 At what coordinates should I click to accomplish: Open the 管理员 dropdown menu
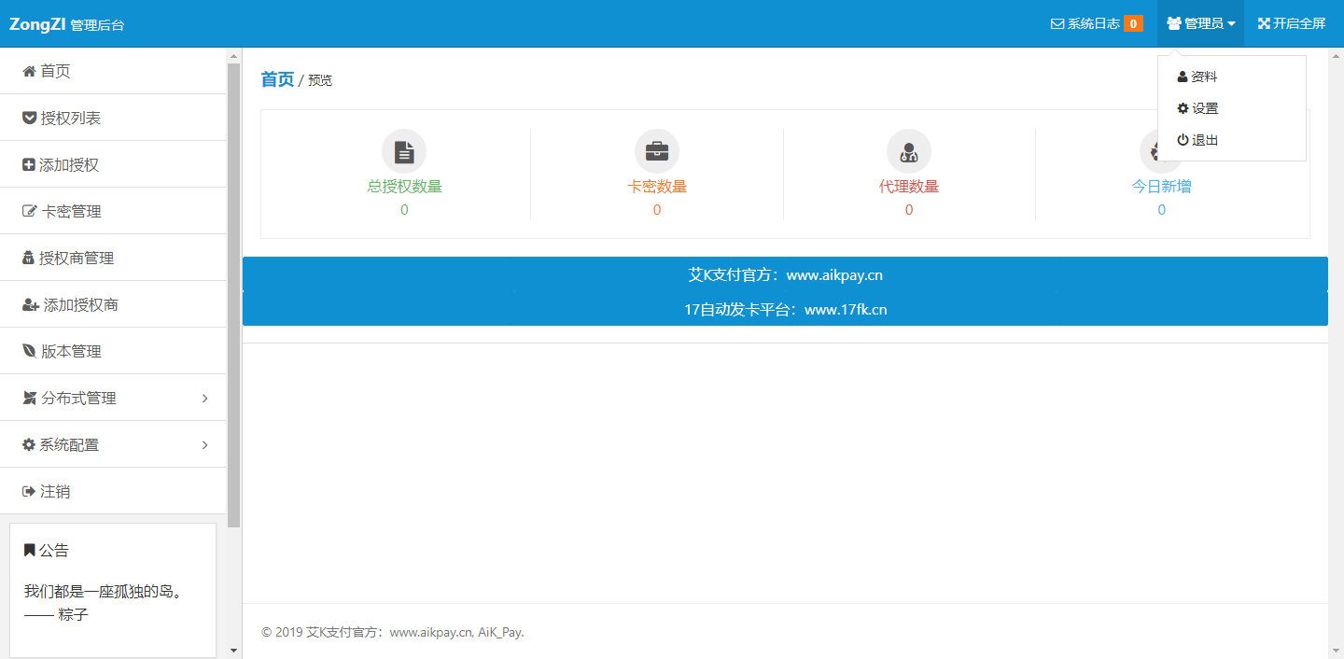1200,23
